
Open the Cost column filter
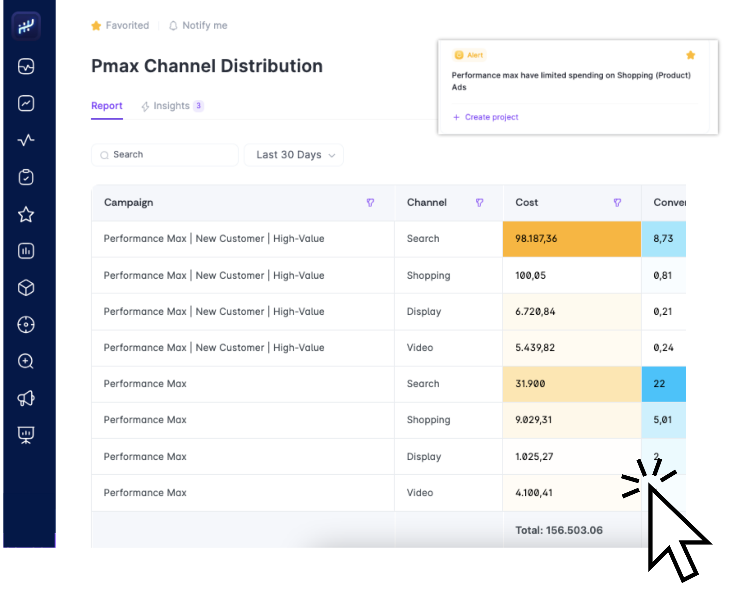coord(617,203)
